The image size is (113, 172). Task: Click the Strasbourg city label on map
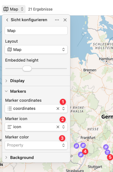point(75,171)
